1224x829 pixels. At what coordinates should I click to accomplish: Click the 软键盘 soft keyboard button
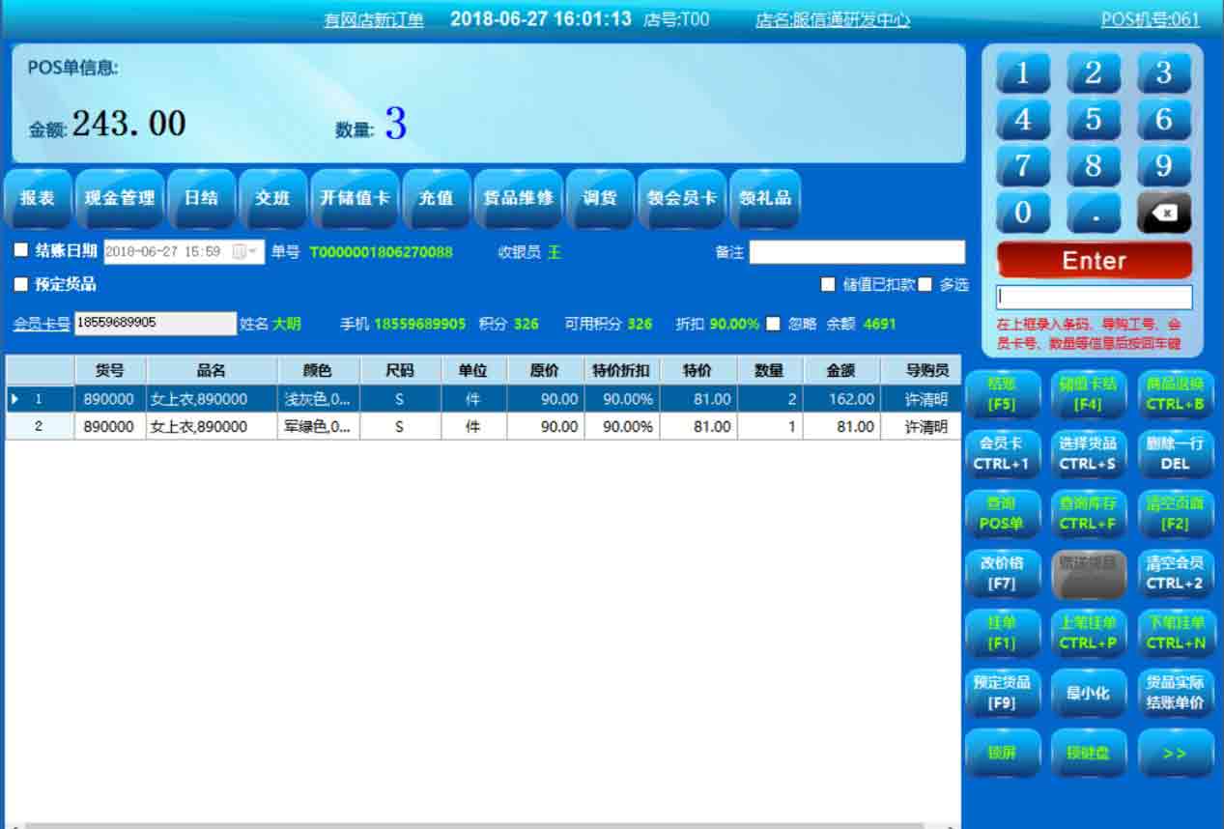point(1088,754)
